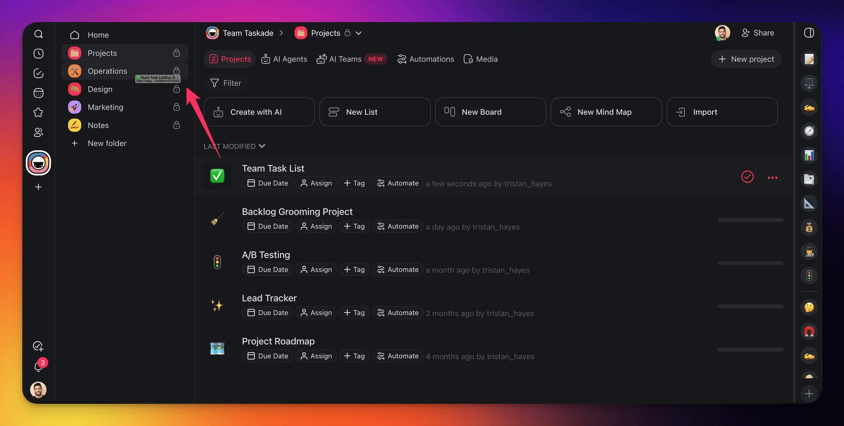This screenshot has height=426, width=844.
Task: Click the starred favorites icon
Action: (38, 113)
